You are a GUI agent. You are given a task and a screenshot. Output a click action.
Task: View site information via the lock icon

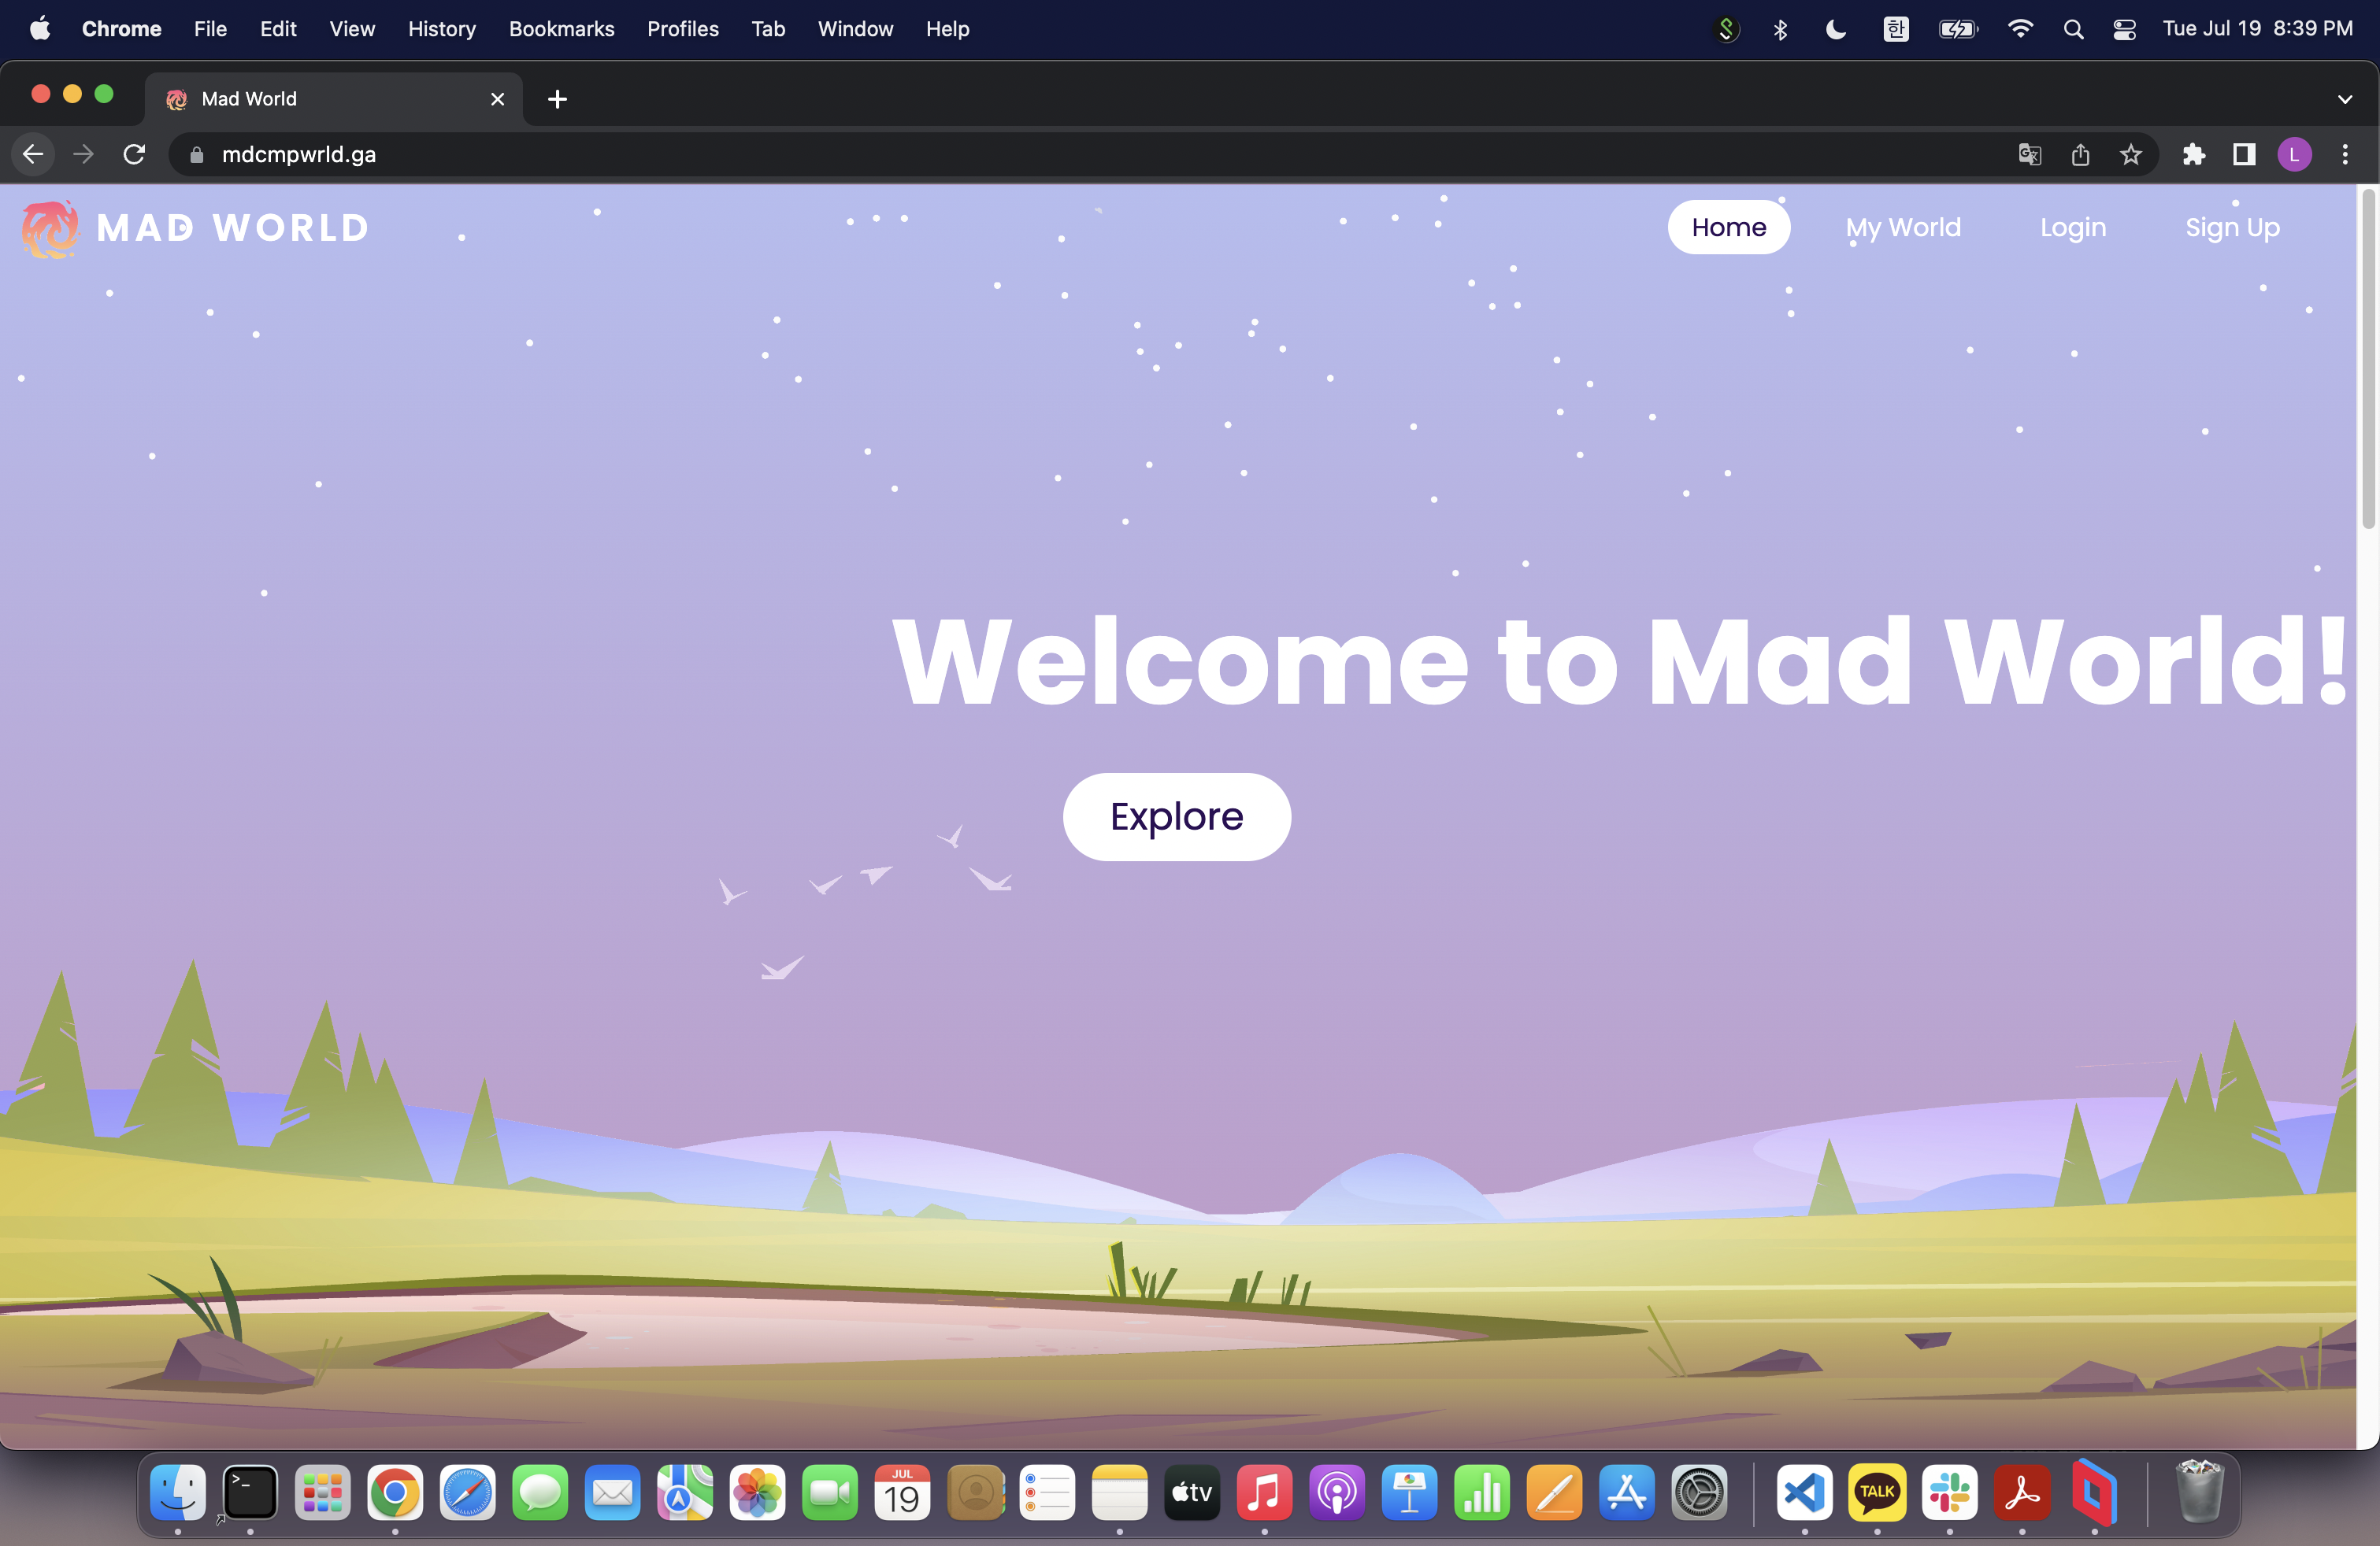pyautogui.click(x=197, y=155)
